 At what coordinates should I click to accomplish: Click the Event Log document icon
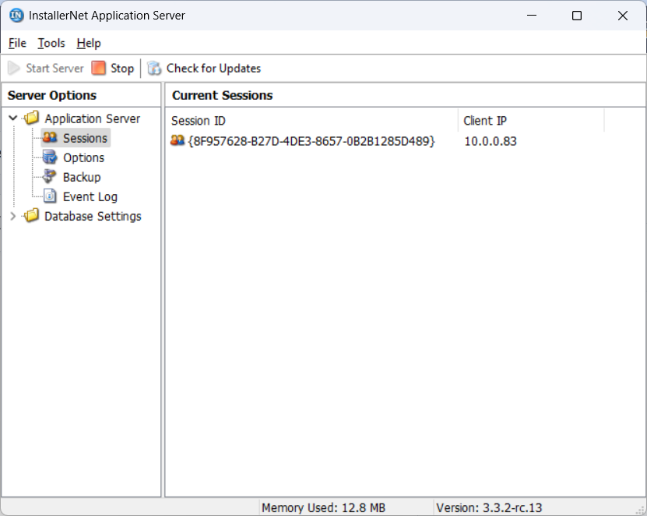coord(50,196)
